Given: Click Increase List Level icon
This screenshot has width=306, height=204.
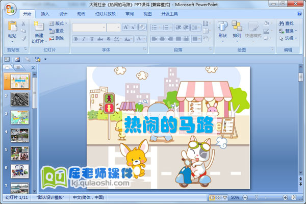Looking at the screenshot, I should (x=186, y=28).
